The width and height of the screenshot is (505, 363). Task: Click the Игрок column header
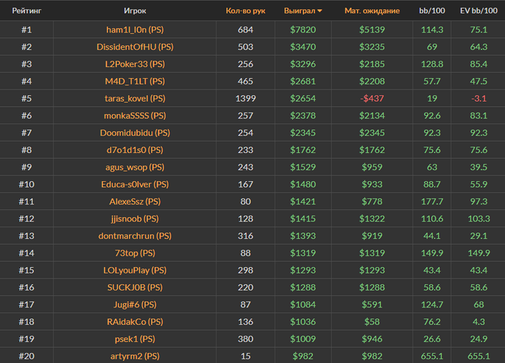(135, 11)
